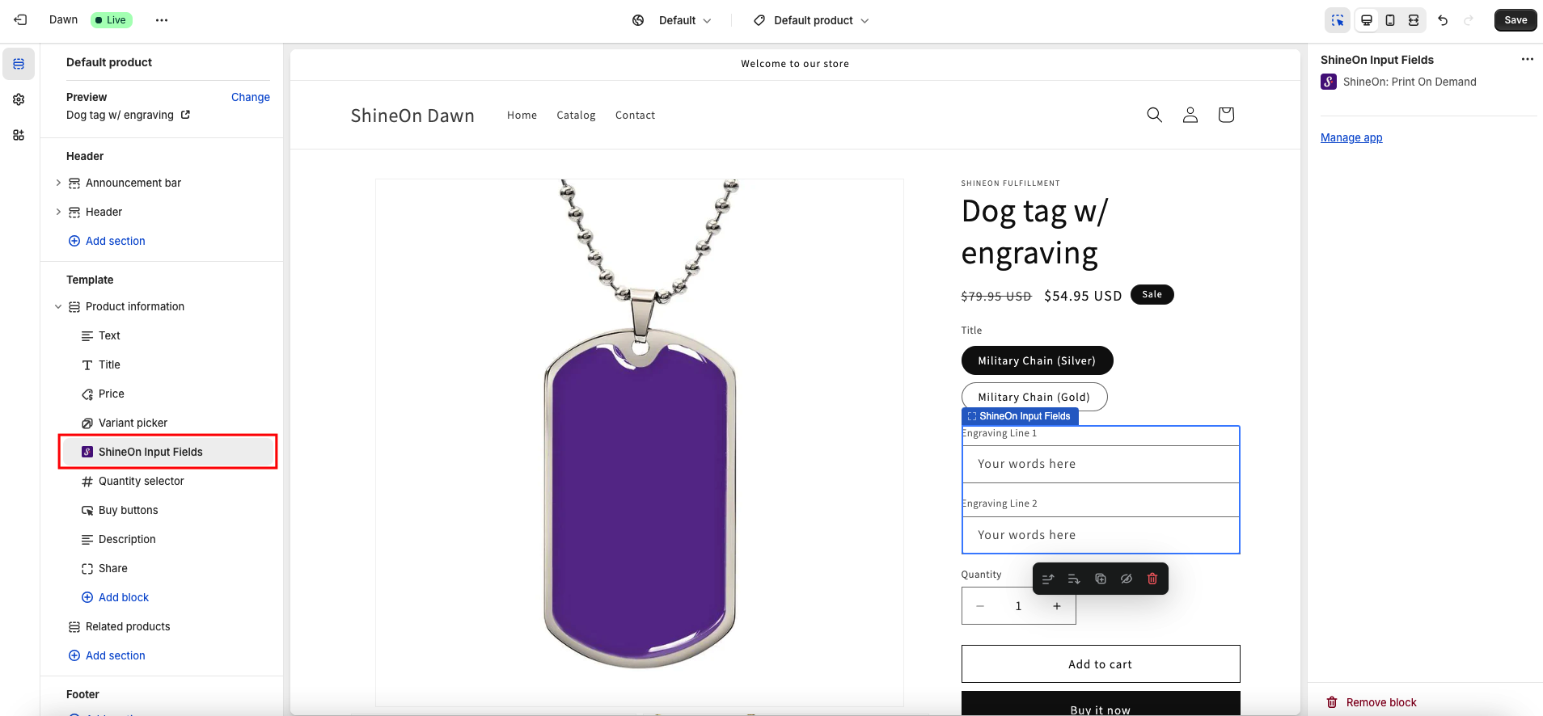Redo the last change
Viewport: 1543px width, 716px height.
click(x=1469, y=20)
